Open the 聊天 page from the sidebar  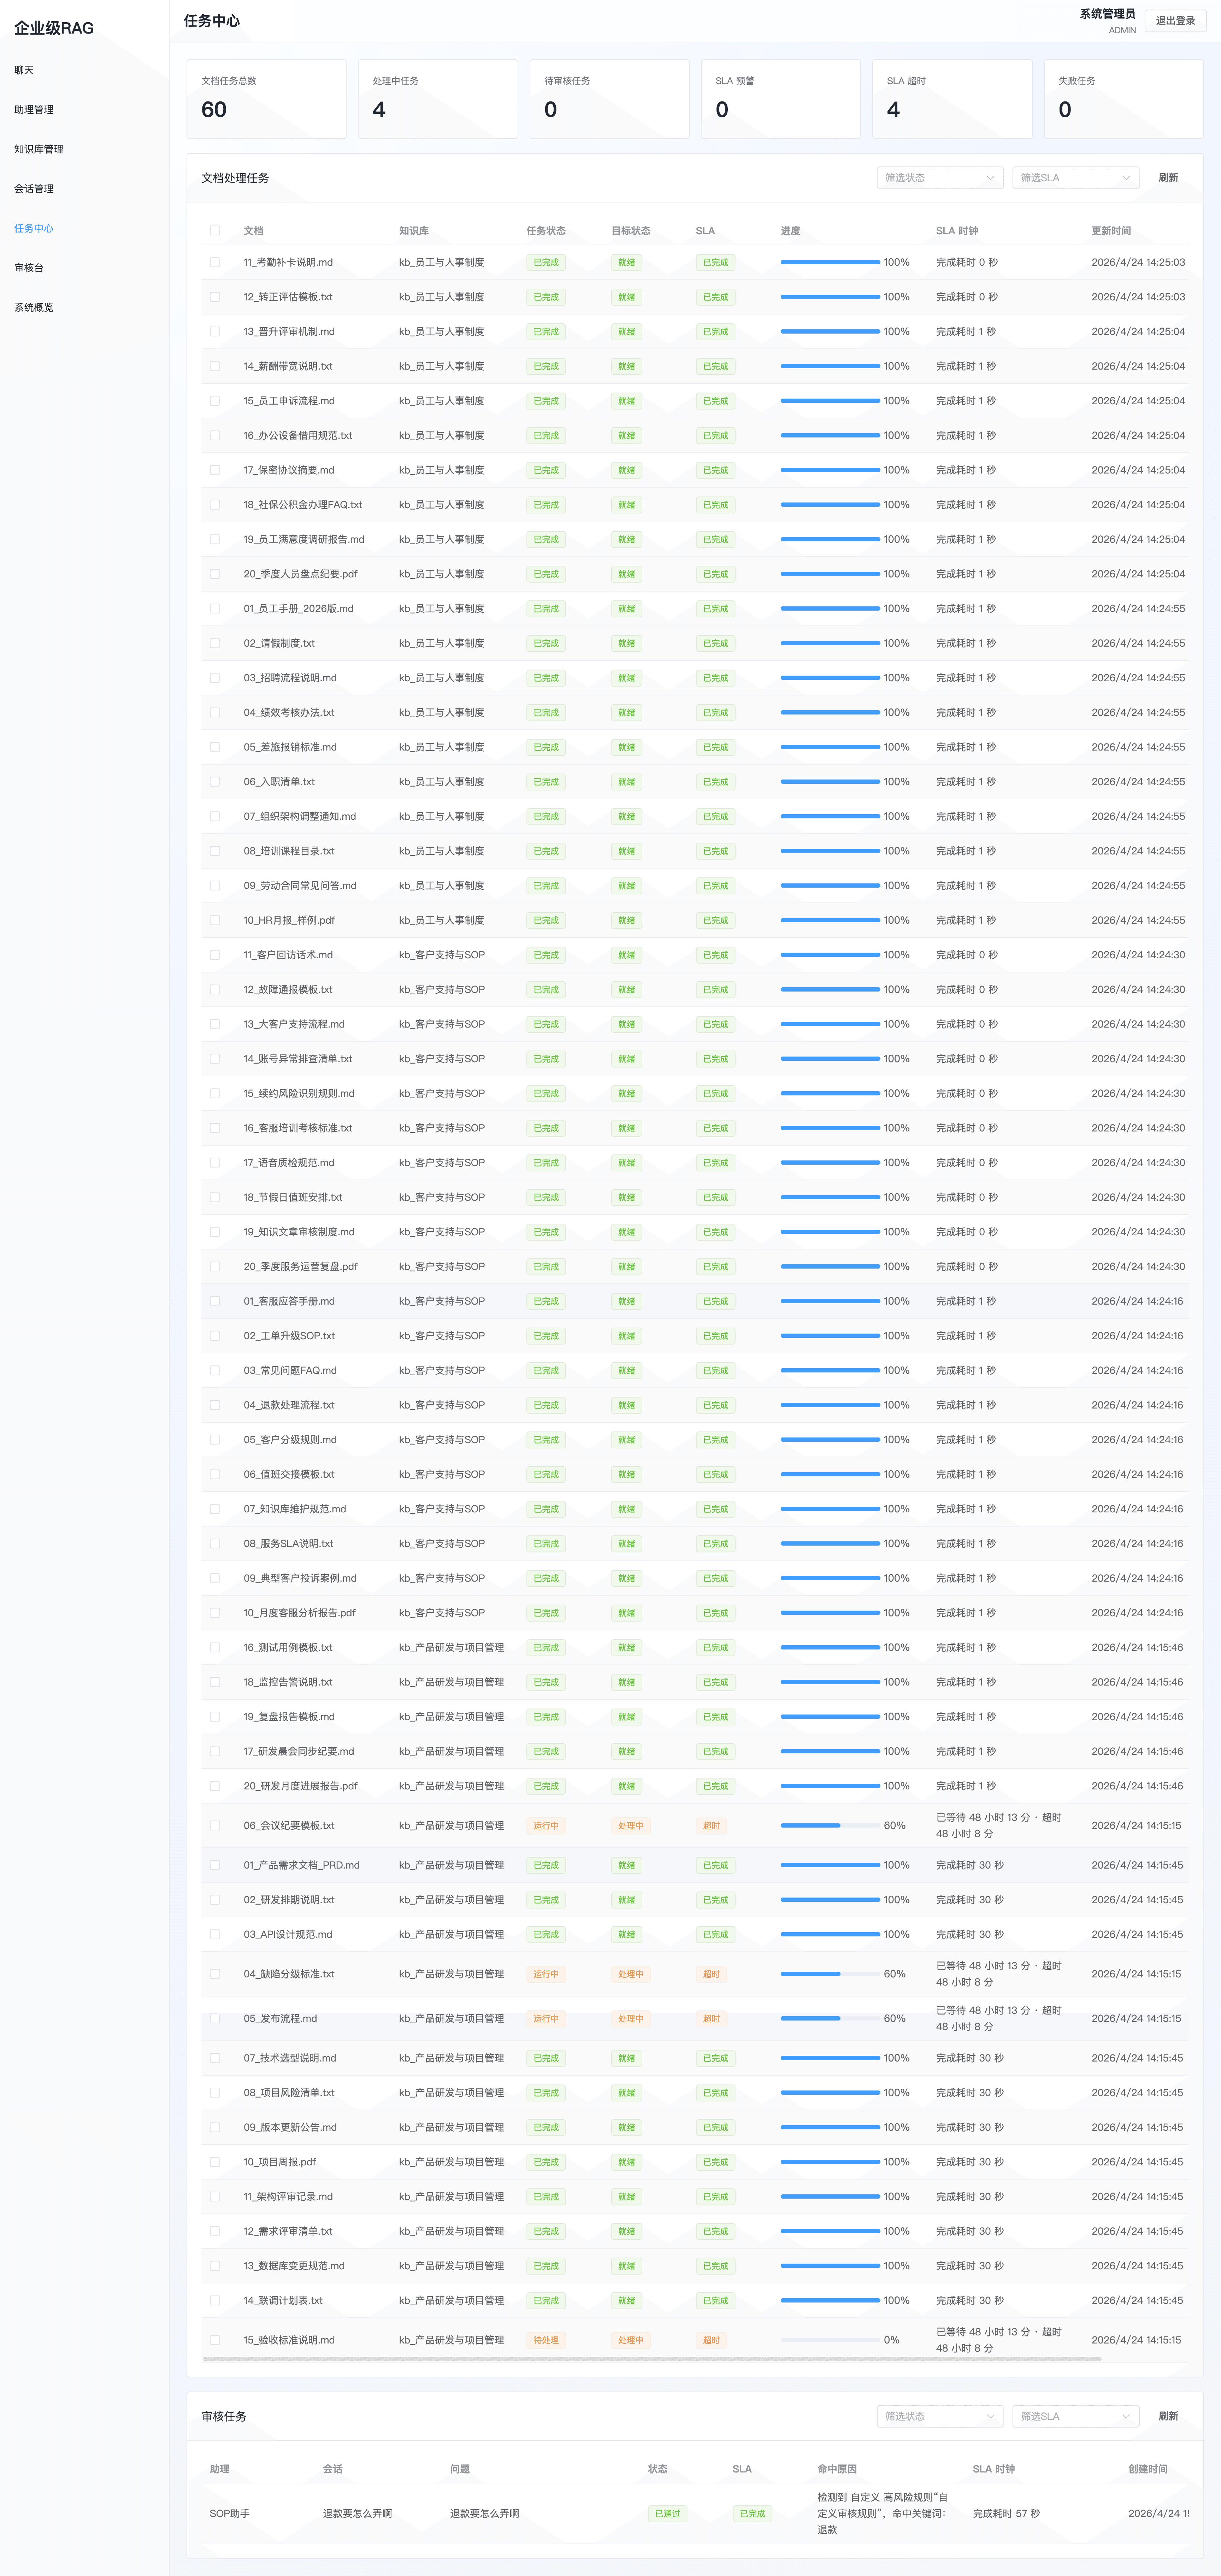coord(24,70)
